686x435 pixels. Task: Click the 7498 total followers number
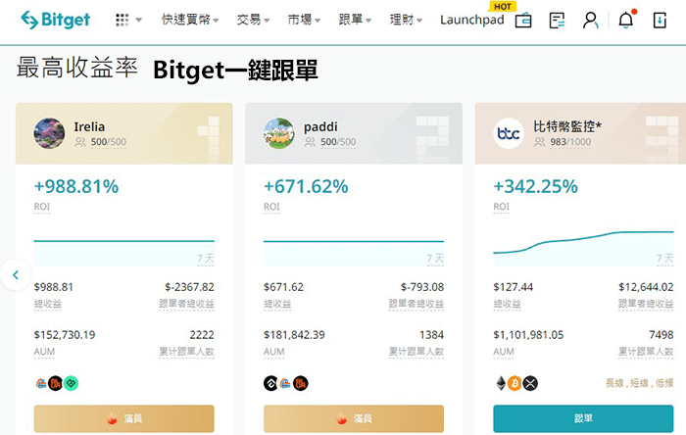tap(661, 335)
